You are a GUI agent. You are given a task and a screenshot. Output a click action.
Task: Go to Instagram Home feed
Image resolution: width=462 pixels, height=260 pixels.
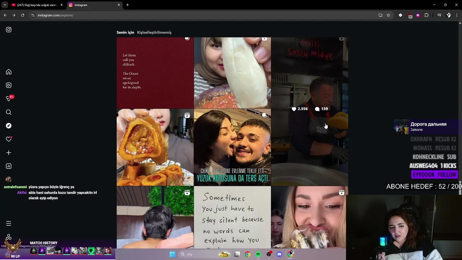point(9,72)
